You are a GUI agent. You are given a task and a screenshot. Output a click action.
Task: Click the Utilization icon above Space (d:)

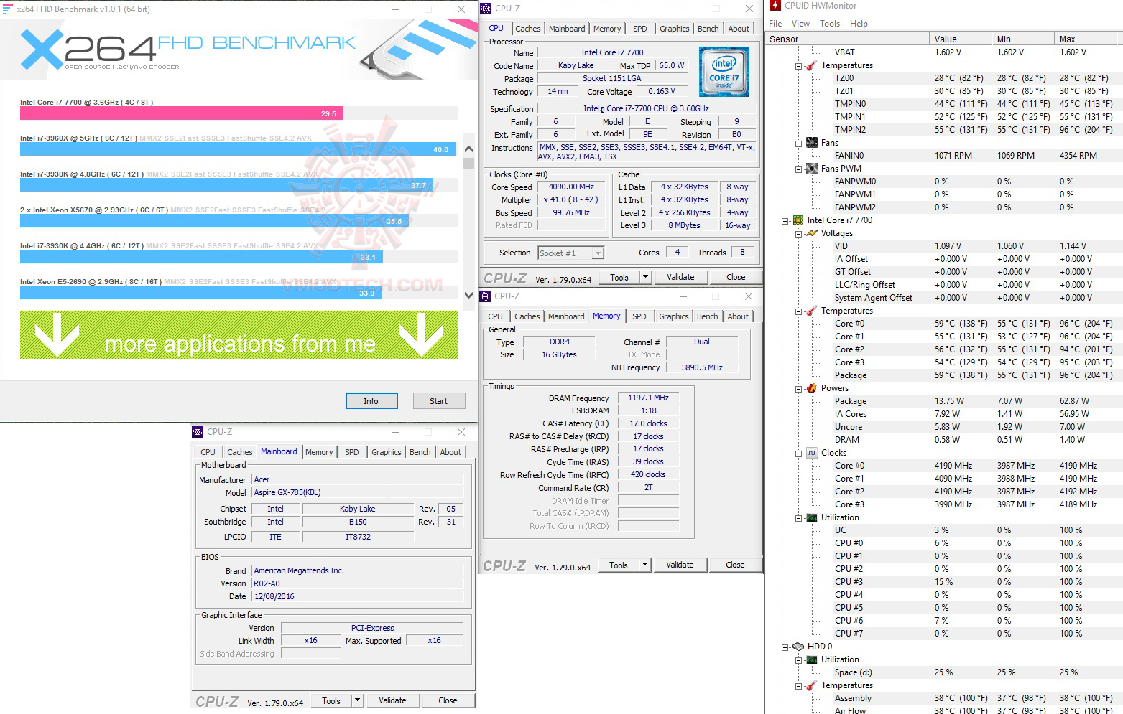tap(811, 659)
